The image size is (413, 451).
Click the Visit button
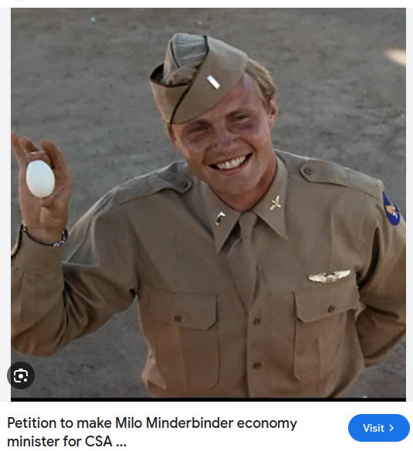pyautogui.click(x=379, y=428)
